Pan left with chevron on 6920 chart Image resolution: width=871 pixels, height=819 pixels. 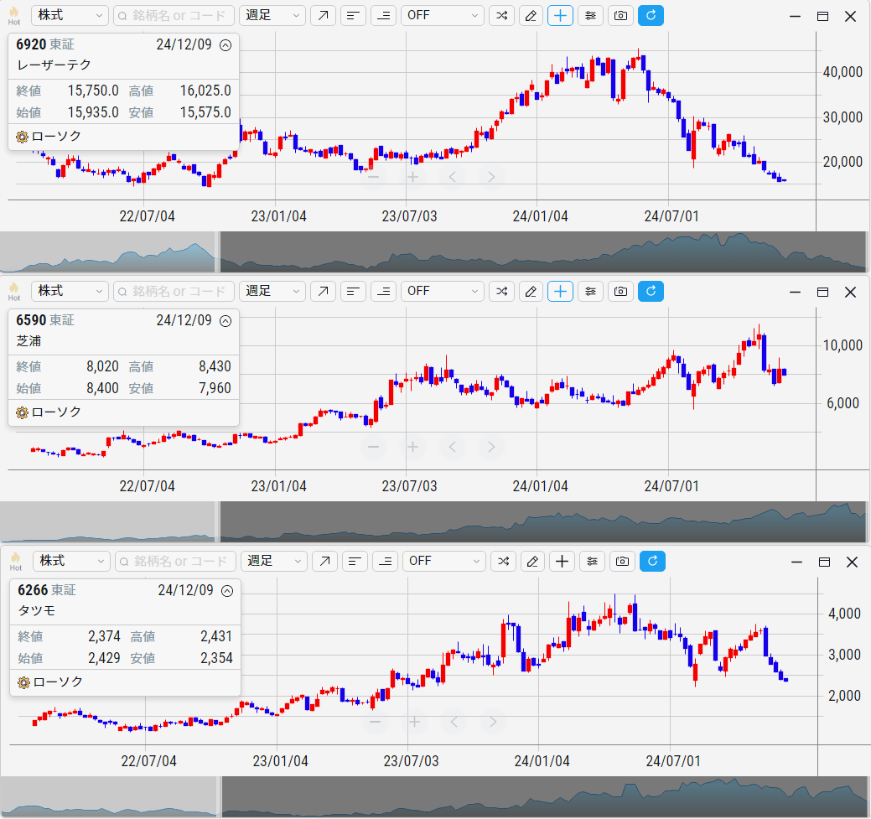pos(452,177)
